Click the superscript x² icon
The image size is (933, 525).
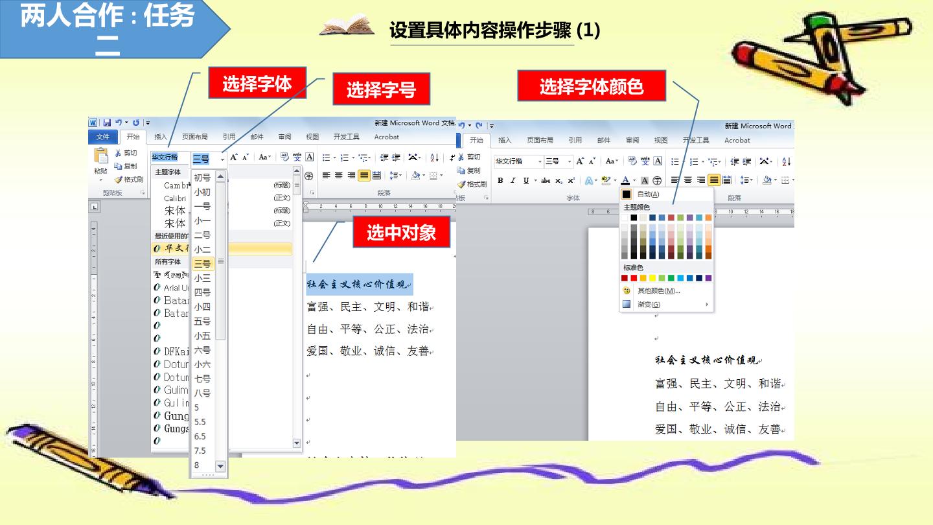click(571, 180)
